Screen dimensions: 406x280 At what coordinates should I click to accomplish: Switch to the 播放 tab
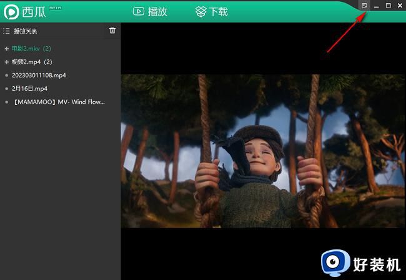tap(151, 11)
